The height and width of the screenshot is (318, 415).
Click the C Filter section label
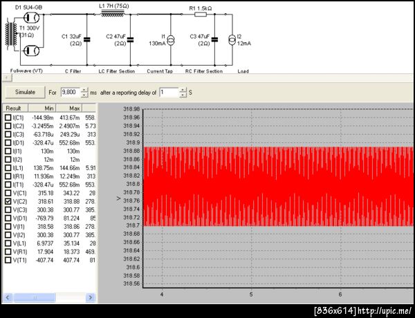[x=73, y=71]
